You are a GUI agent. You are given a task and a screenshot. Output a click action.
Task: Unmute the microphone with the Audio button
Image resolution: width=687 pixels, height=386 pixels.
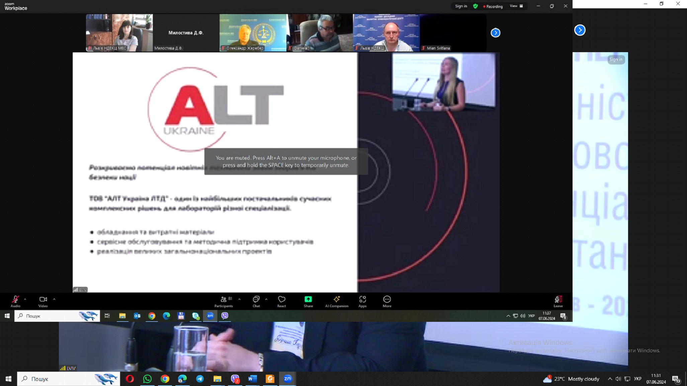coord(15,301)
